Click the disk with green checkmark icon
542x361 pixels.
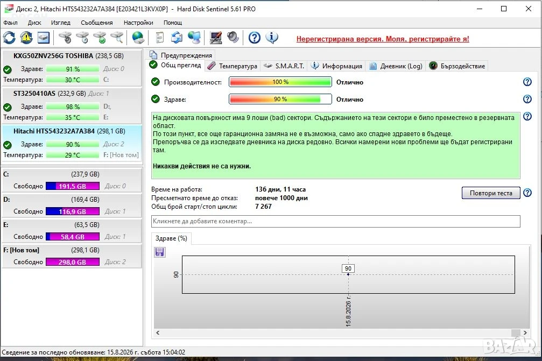click(x=100, y=37)
